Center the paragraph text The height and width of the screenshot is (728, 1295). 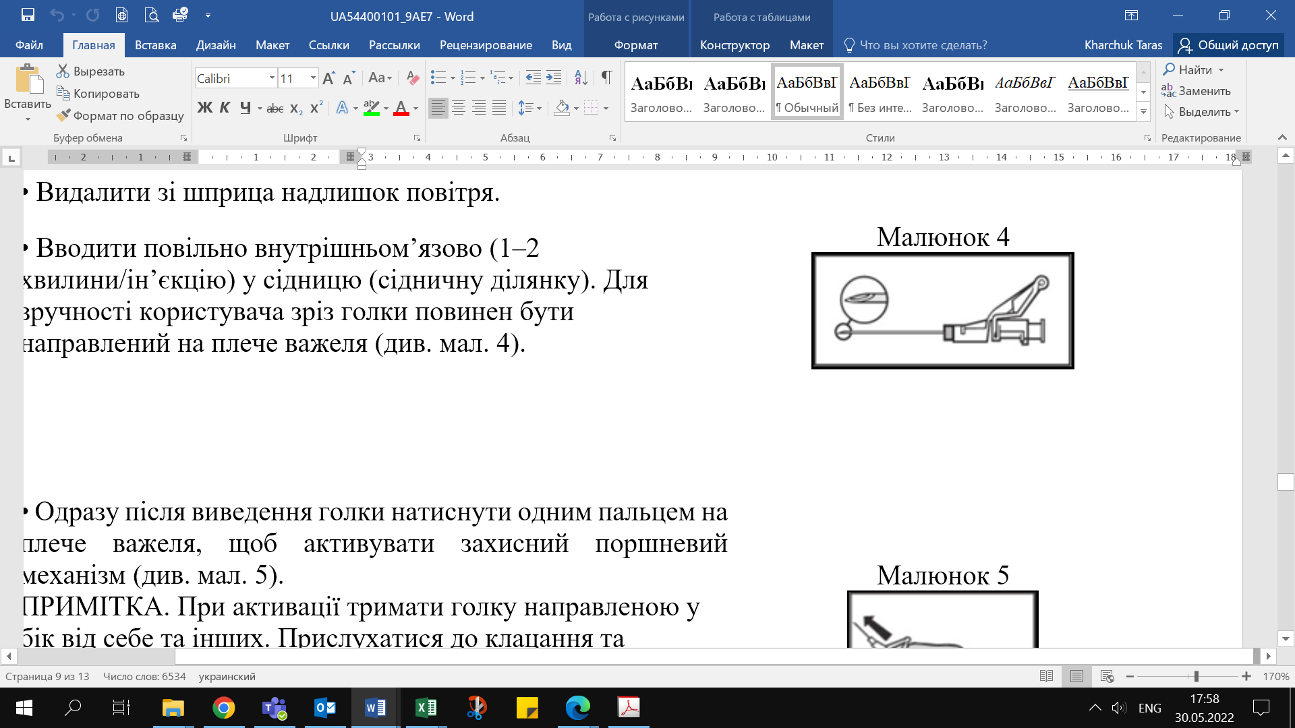tap(459, 108)
